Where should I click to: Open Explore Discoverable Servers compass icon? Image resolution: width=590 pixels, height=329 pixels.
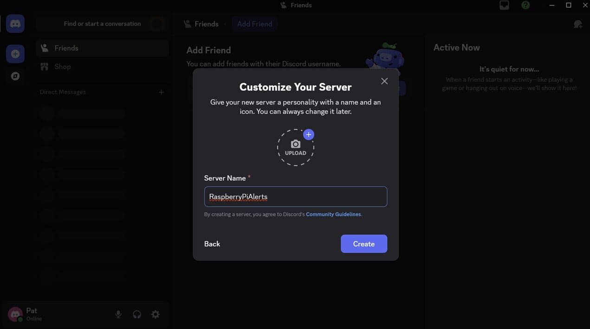click(15, 76)
